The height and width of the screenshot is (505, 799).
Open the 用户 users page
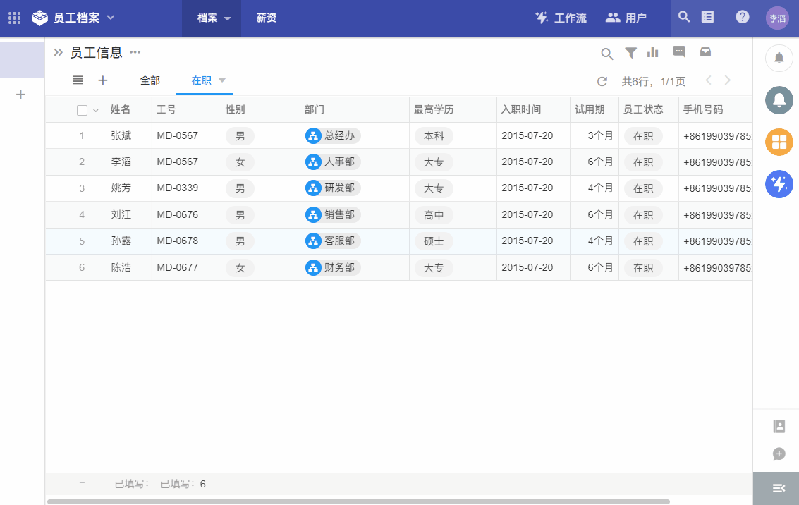click(626, 18)
